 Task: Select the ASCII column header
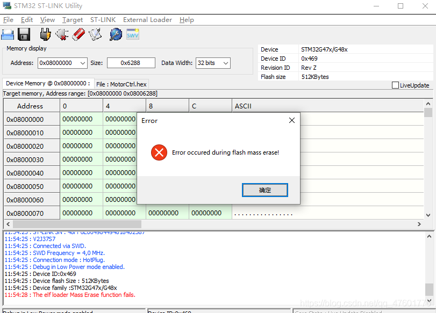click(328, 106)
